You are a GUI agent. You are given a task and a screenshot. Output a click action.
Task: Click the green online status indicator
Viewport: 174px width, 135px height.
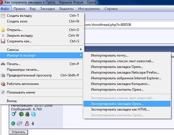(x=13, y=123)
